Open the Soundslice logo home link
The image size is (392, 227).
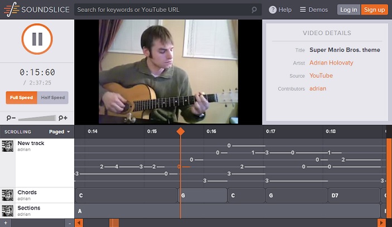(37, 9)
